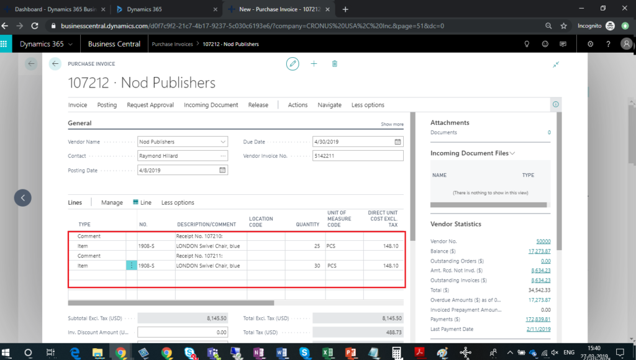
Task: Collapse Lines actions with Less options
Action: click(x=178, y=203)
